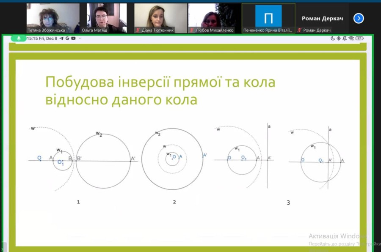The image size is (381, 252).
Task: Tap the silenced bell icon
Action: 345,38
